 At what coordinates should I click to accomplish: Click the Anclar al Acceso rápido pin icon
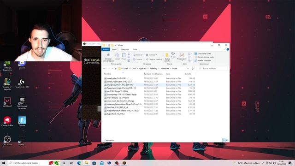coord(108,55)
